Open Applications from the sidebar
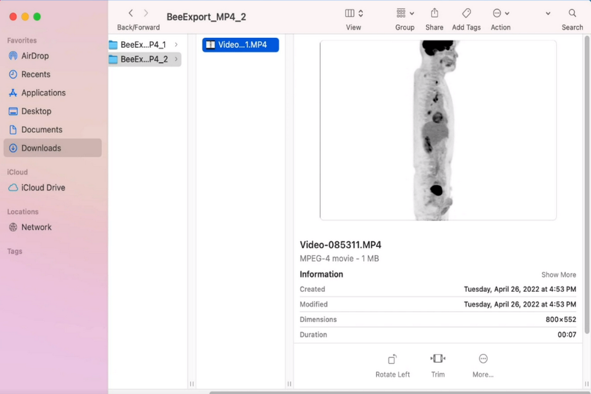This screenshot has width=591, height=394. click(x=43, y=93)
